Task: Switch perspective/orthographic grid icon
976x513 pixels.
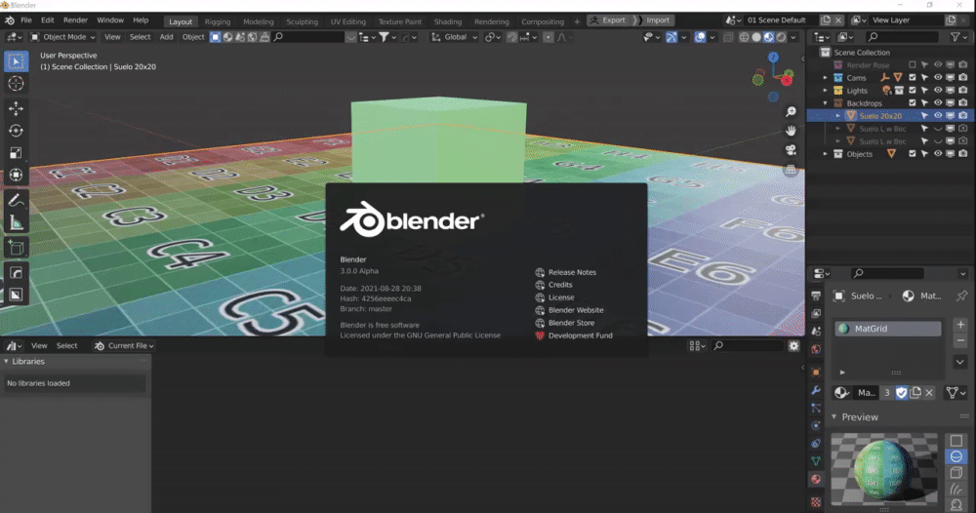Action: (x=791, y=169)
